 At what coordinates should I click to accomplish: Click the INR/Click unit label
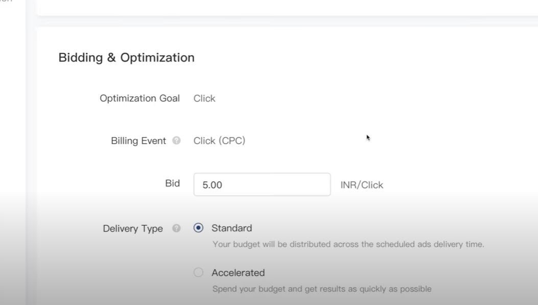pyautogui.click(x=362, y=185)
